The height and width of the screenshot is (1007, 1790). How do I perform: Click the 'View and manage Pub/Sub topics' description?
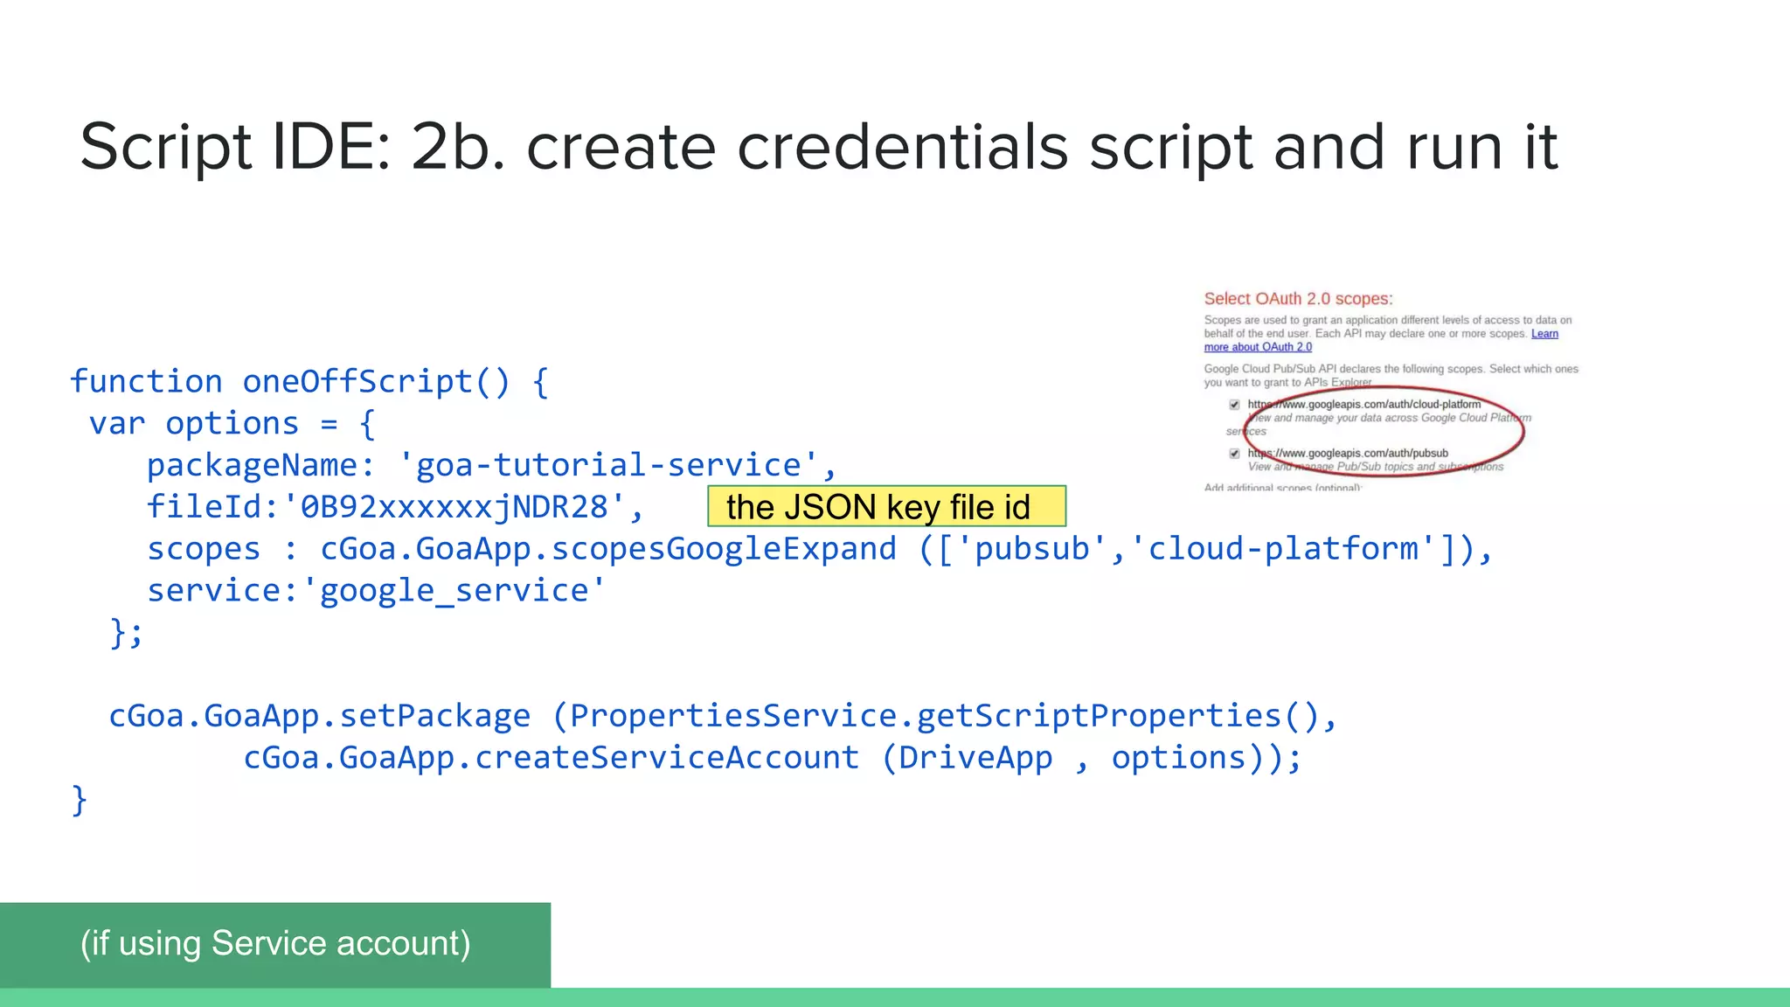[1376, 467]
